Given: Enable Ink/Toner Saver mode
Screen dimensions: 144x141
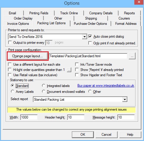Looking at the screenshot, I should (x=77, y=65).
